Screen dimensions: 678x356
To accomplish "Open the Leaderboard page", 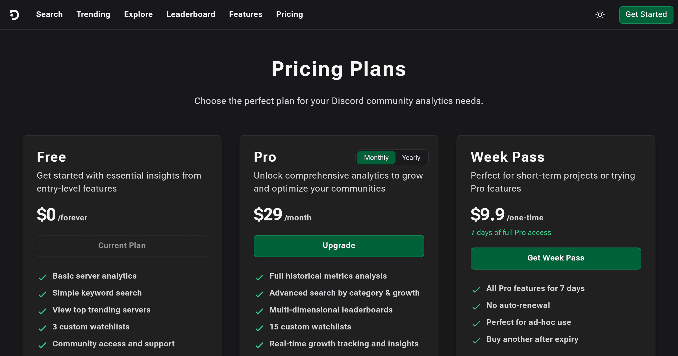I will [x=191, y=14].
